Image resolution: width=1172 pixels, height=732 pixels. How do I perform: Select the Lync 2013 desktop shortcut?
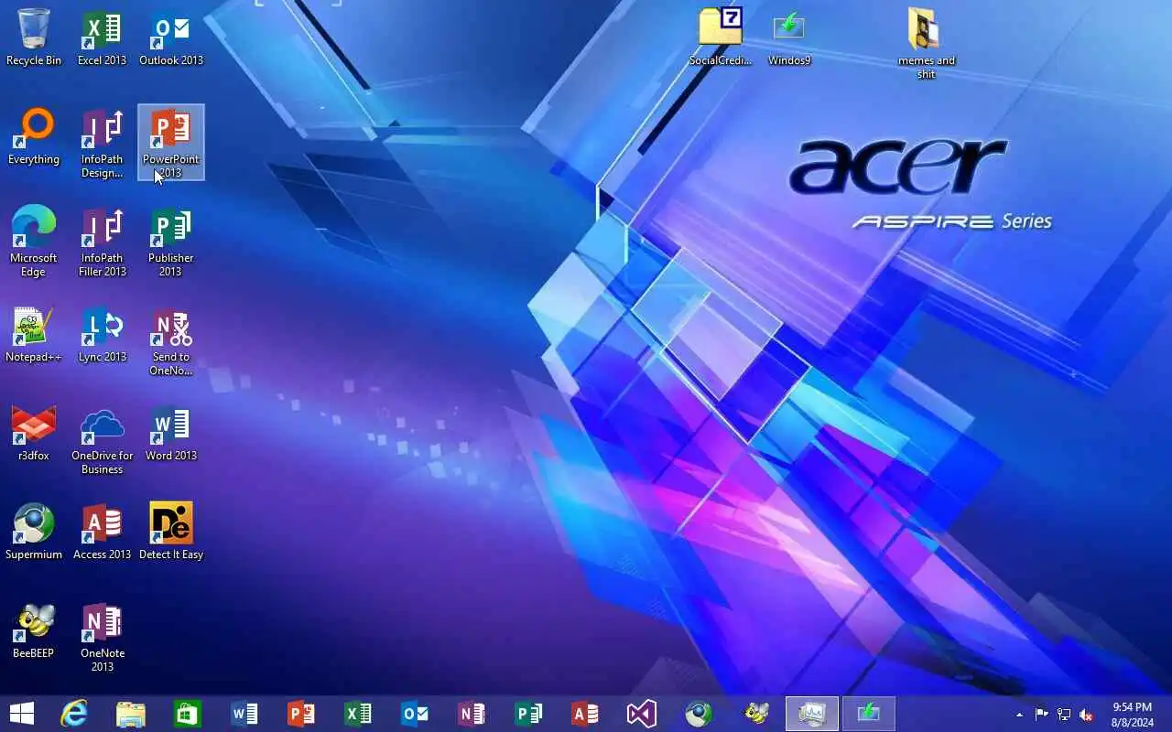point(102,334)
